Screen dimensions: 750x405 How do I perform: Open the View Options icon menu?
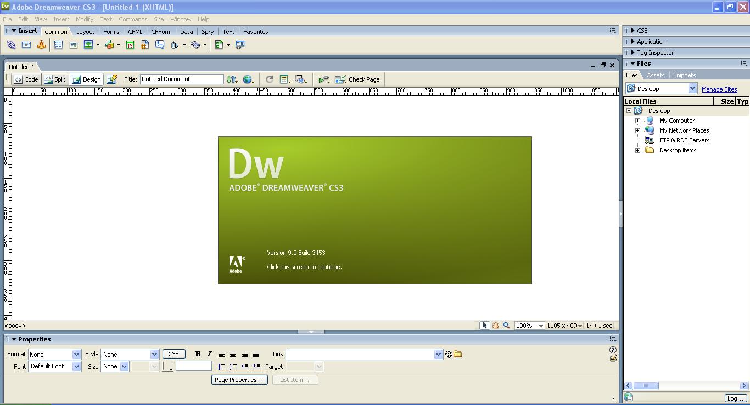pos(285,79)
